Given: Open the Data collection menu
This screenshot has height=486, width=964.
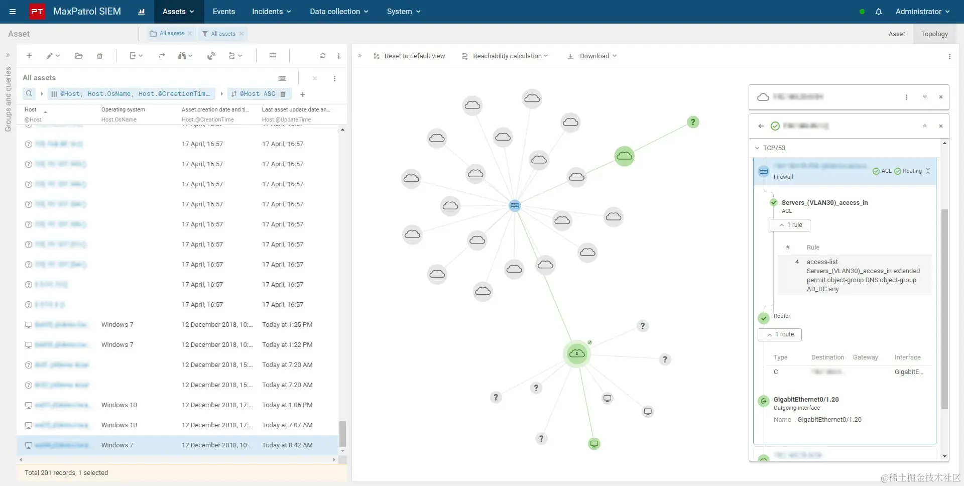Looking at the screenshot, I should tap(339, 12).
